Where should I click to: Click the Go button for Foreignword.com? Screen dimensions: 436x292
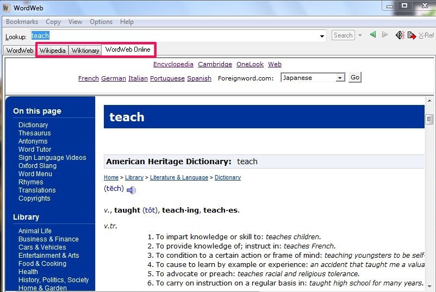click(x=355, y=77)
